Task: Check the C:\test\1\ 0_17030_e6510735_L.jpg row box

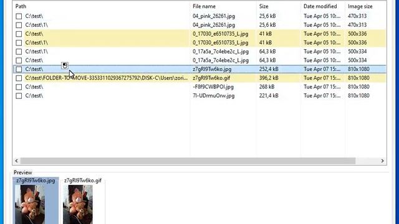Action: tap(19, 43)
